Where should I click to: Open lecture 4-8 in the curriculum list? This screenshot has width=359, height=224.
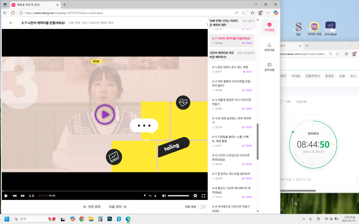coord(232,192)
